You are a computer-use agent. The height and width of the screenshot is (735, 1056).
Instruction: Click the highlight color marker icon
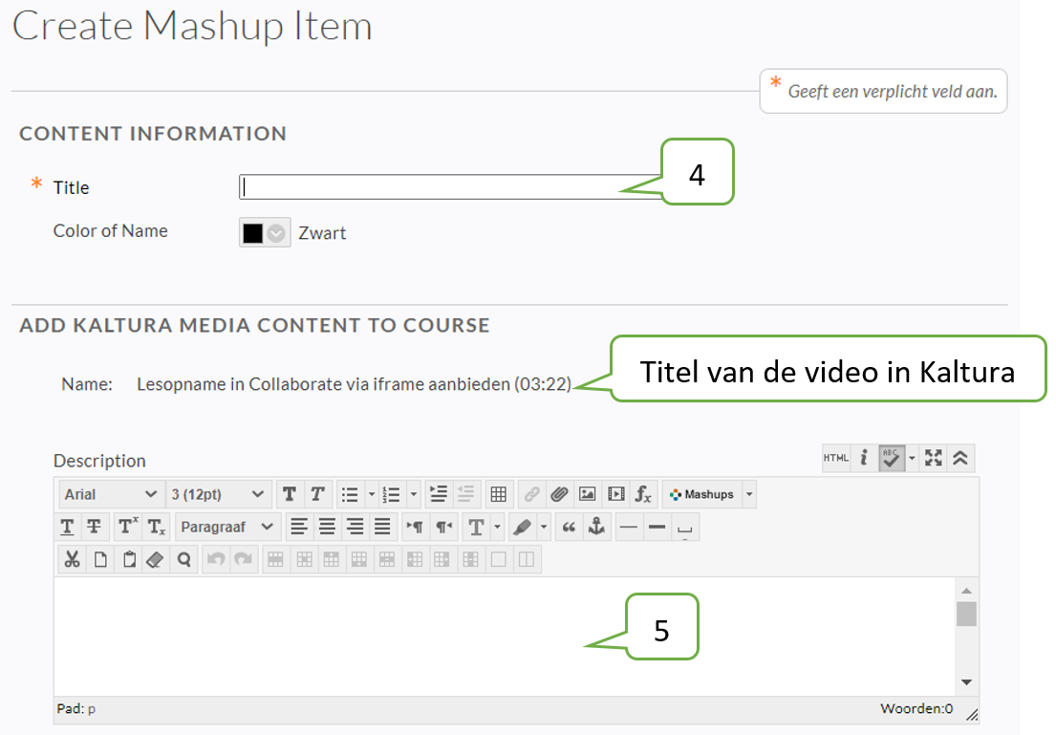(x=522, y=527)
